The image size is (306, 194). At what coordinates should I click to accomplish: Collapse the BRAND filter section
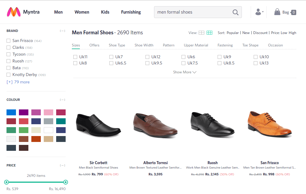coord(62,31)
